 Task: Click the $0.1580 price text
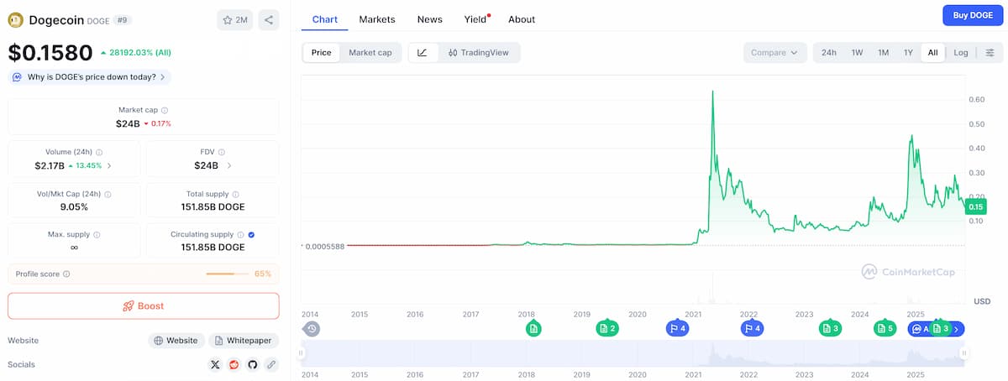(x=50, y=53)
